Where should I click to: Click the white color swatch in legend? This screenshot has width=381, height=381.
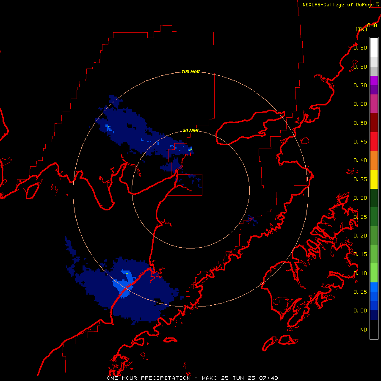click(374, 47)
